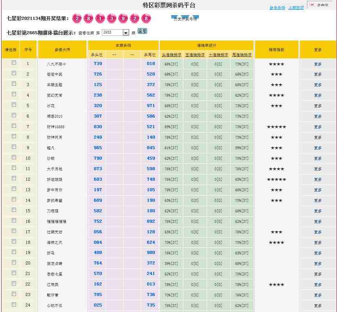Tick the checkbox for row 1 八九不离十

coord(14,63)
